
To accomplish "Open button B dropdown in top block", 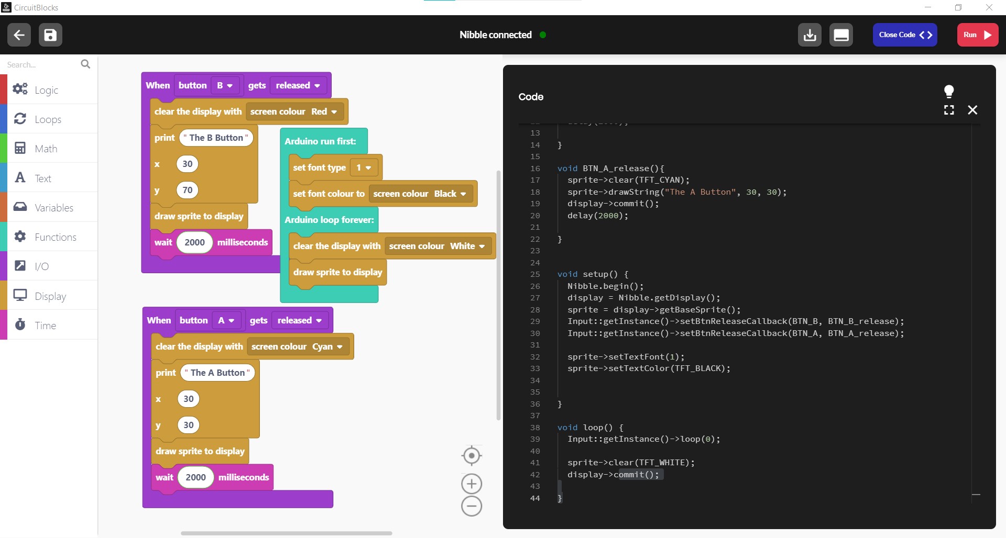I will pos(225,85).
